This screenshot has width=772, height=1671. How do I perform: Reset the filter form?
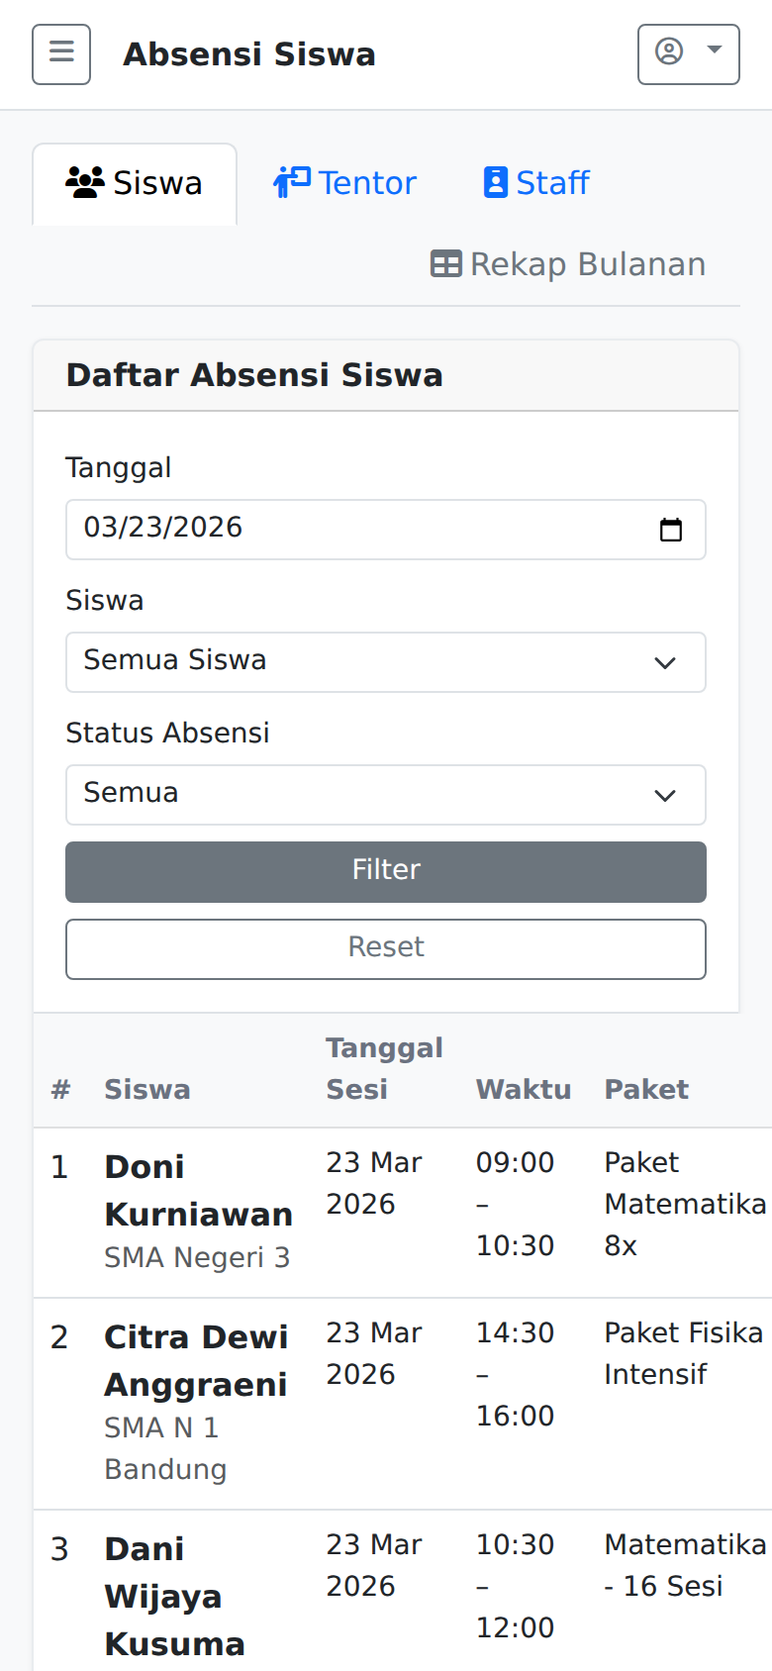[x=385, y=947]
